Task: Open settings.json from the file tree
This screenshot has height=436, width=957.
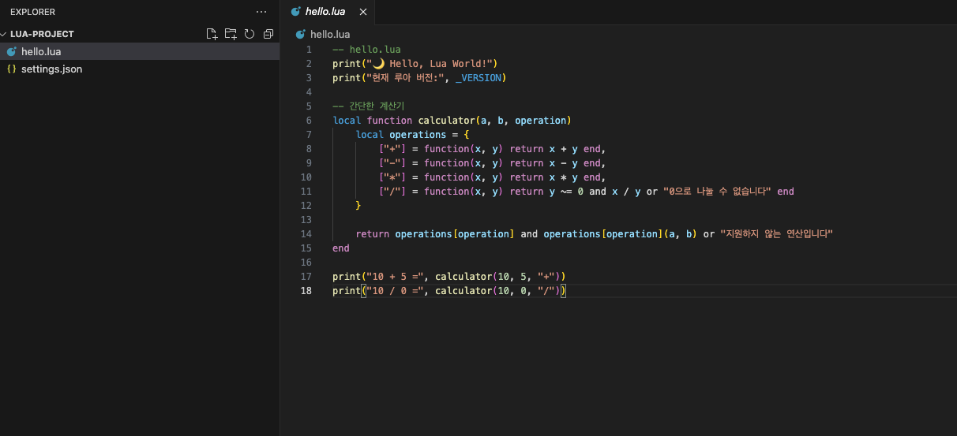Action: tap(140, 69)
